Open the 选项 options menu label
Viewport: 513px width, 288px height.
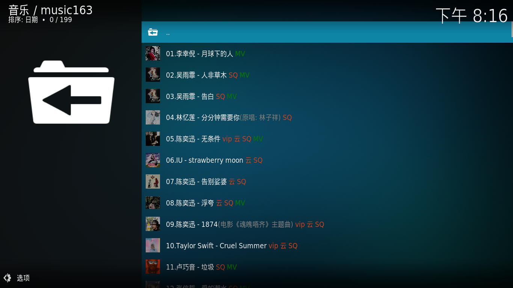click(23, 278)
